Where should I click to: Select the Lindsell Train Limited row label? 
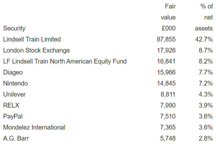point(32,39)
